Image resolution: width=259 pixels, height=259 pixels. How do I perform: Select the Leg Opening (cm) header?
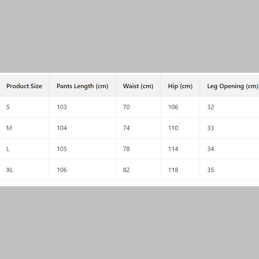coord(233,86)
